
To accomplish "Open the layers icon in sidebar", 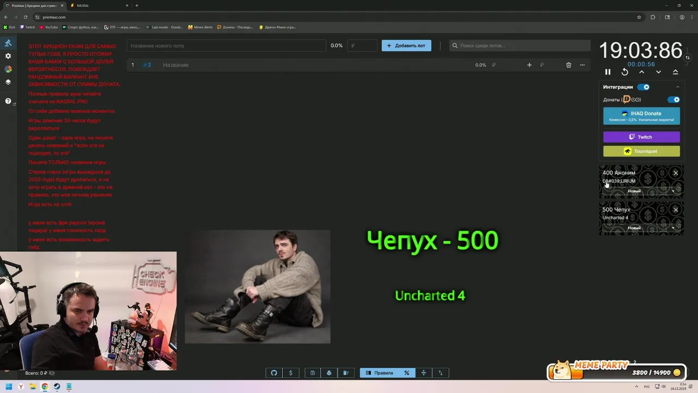I will [x=8, y=82].
